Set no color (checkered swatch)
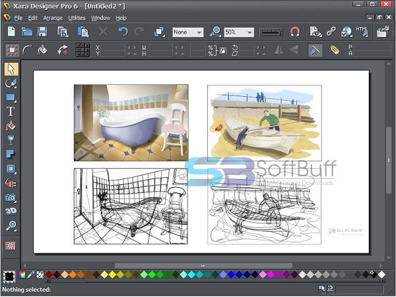 point(40,275)
